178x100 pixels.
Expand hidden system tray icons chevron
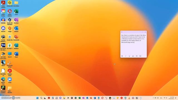(x=153, y=98)
